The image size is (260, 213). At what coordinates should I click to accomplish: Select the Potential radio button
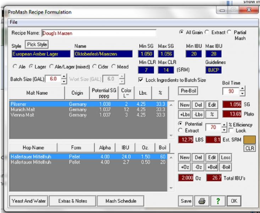[x=180, y=124]
